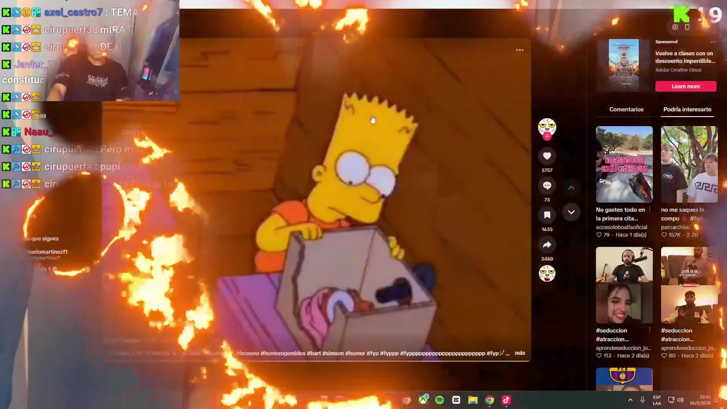Viewport: 727px width, 409px height.
Task: Click the Learn more ad button
Action: click(x=686, y=86)
